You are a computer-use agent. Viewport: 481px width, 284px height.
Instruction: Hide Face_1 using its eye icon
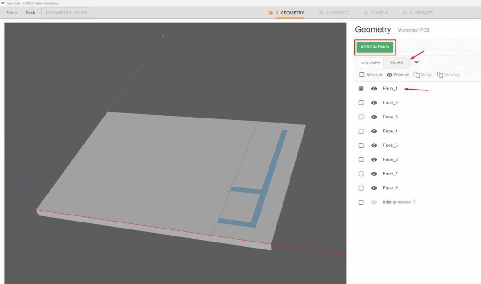click(x=374, y=89)
